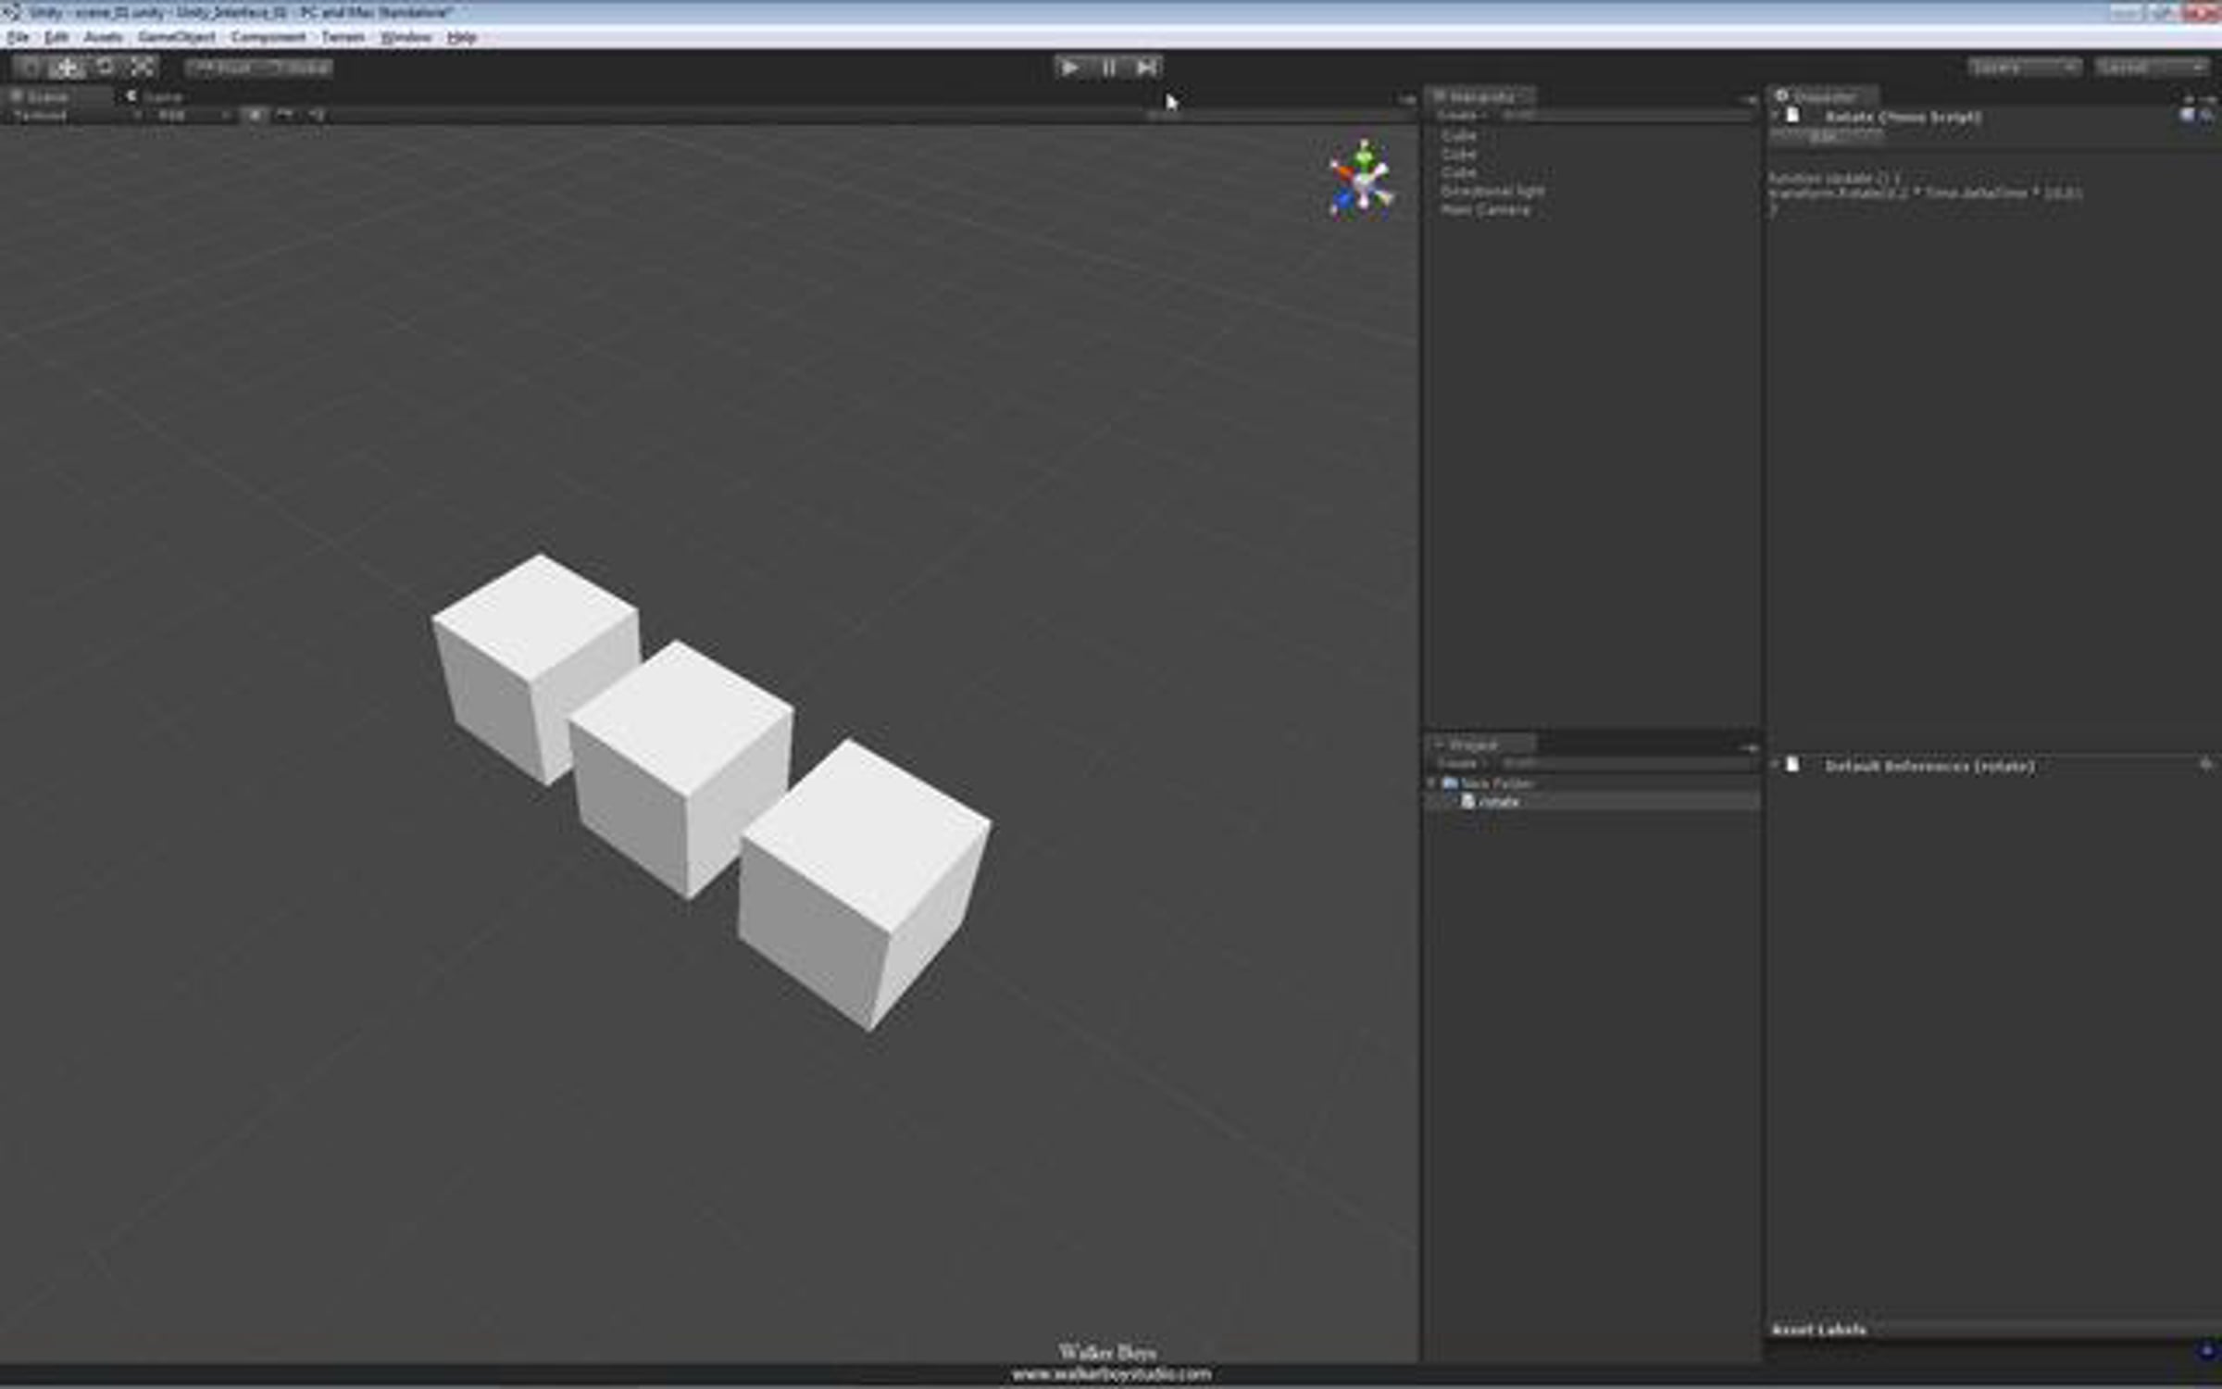
Task: Select Directional light in Hierarchy
Action: pyautogui.click(x=1591, y=191)
